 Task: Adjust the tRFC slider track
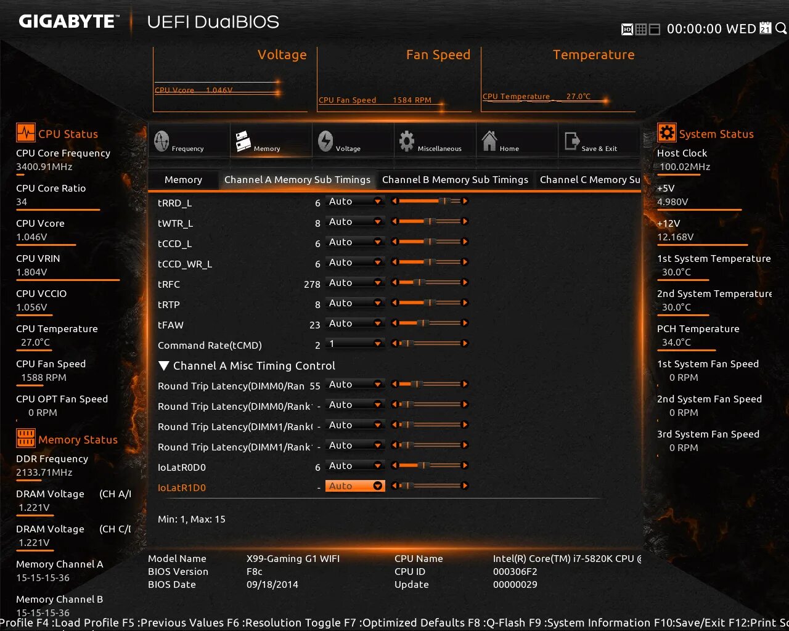pos(430,282)
